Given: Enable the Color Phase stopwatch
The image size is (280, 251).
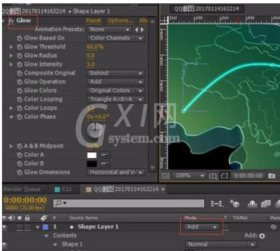Looking at the screenshot, I should click(x=19, y=117).
